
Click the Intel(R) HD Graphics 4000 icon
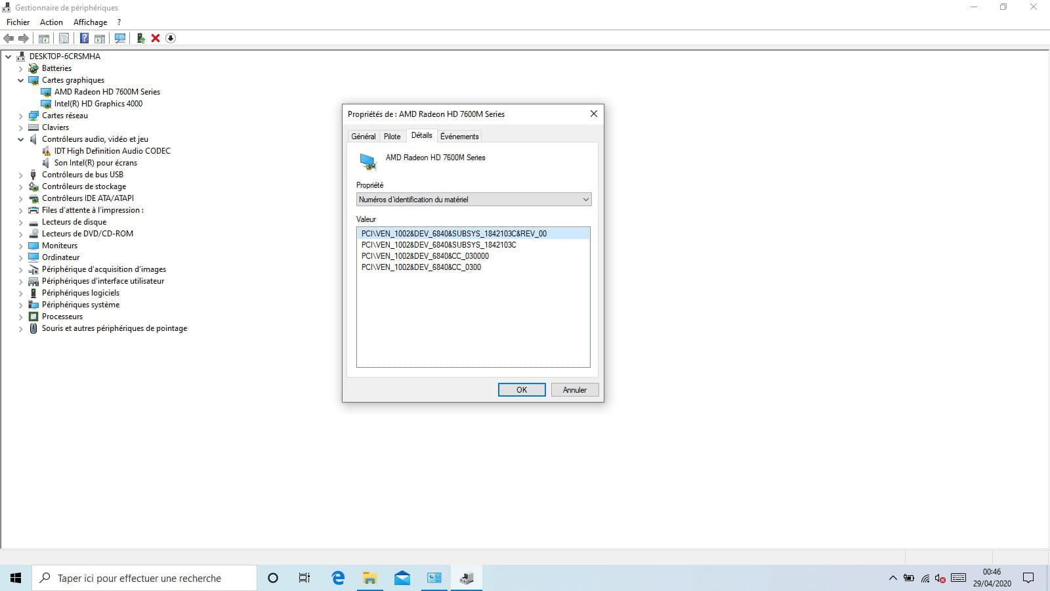click(x=46, y=104)
